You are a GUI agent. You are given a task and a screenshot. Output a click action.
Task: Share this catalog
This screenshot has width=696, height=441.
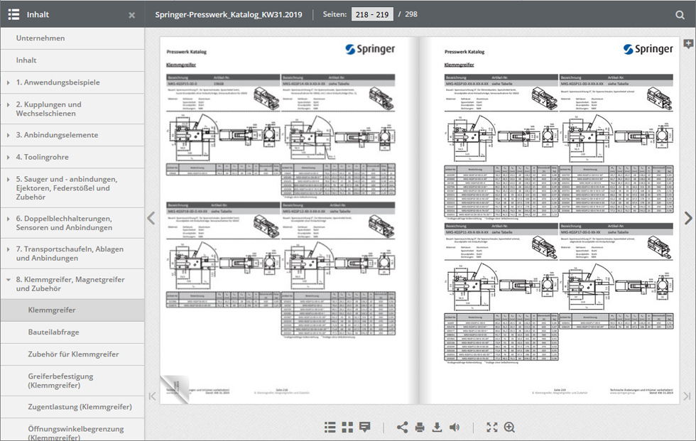pos(402,428)
